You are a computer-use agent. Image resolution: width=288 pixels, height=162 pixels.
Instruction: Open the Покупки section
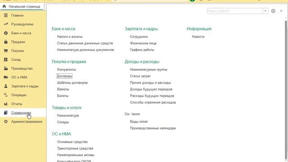click(x=18, y=51)
